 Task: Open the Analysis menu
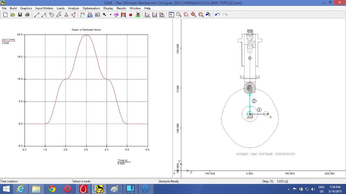point(73,8)
